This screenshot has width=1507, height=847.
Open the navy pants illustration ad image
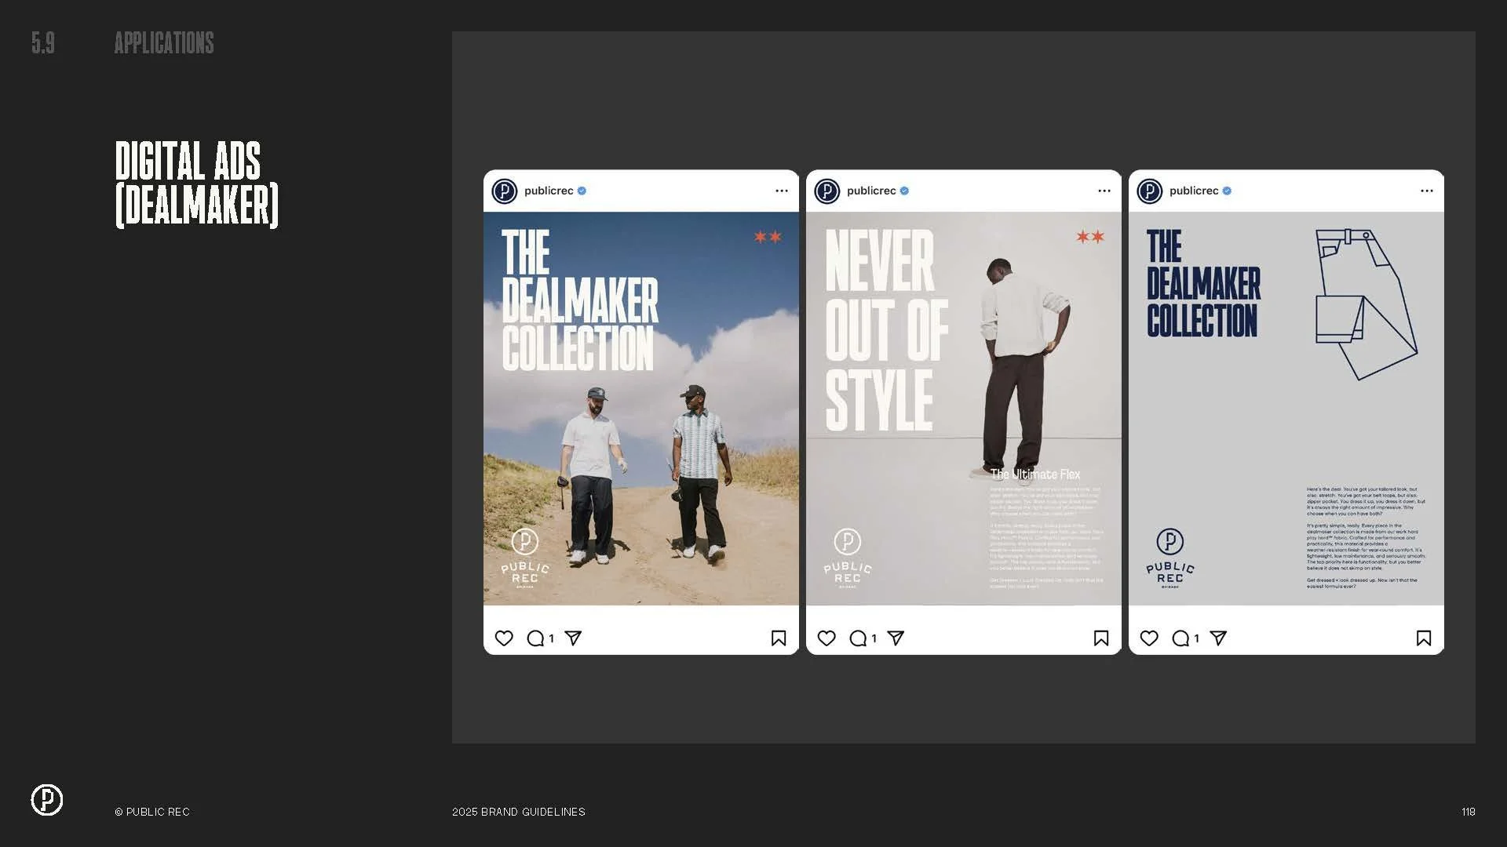[1286, 409]
